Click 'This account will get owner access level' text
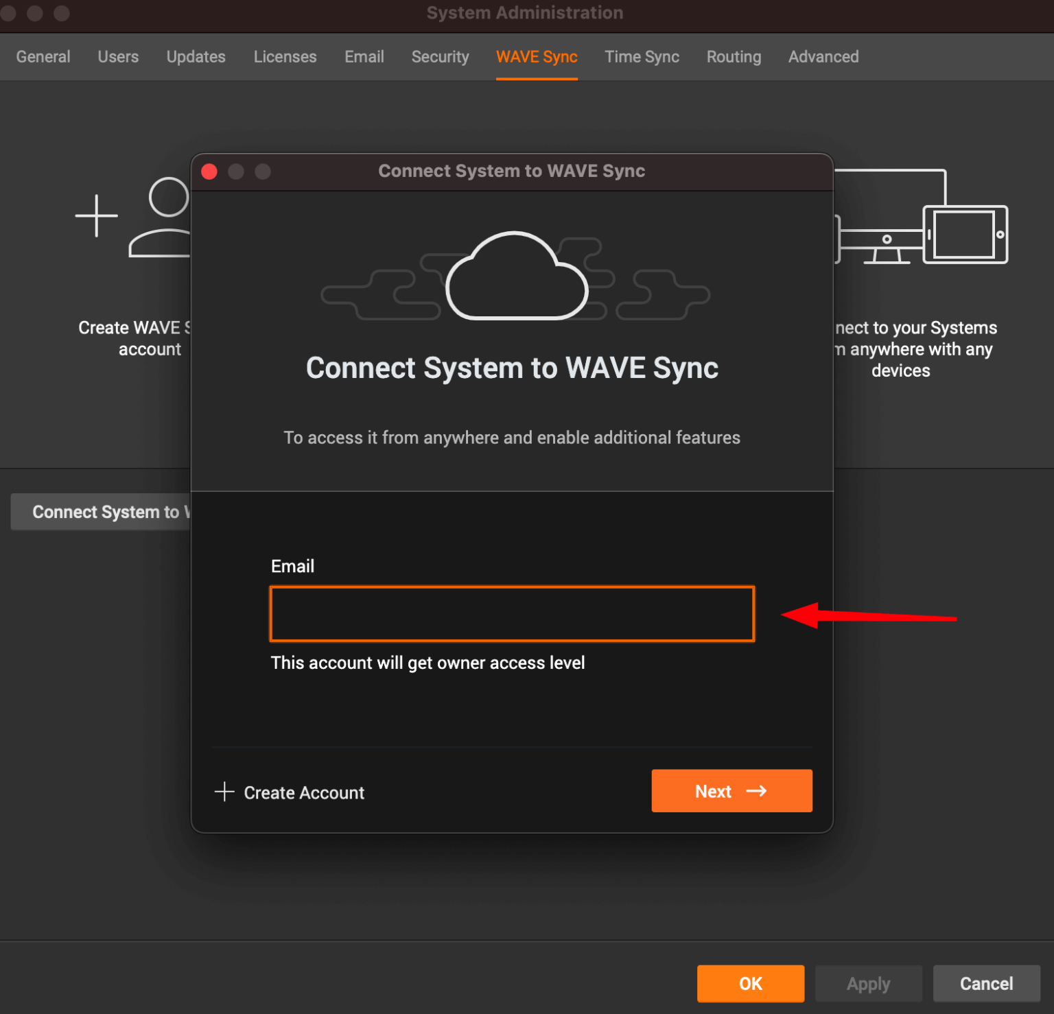 tap(428, 663)
